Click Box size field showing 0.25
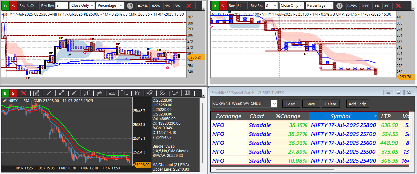The width and height of the screenshot is (417, 174). 32,6
